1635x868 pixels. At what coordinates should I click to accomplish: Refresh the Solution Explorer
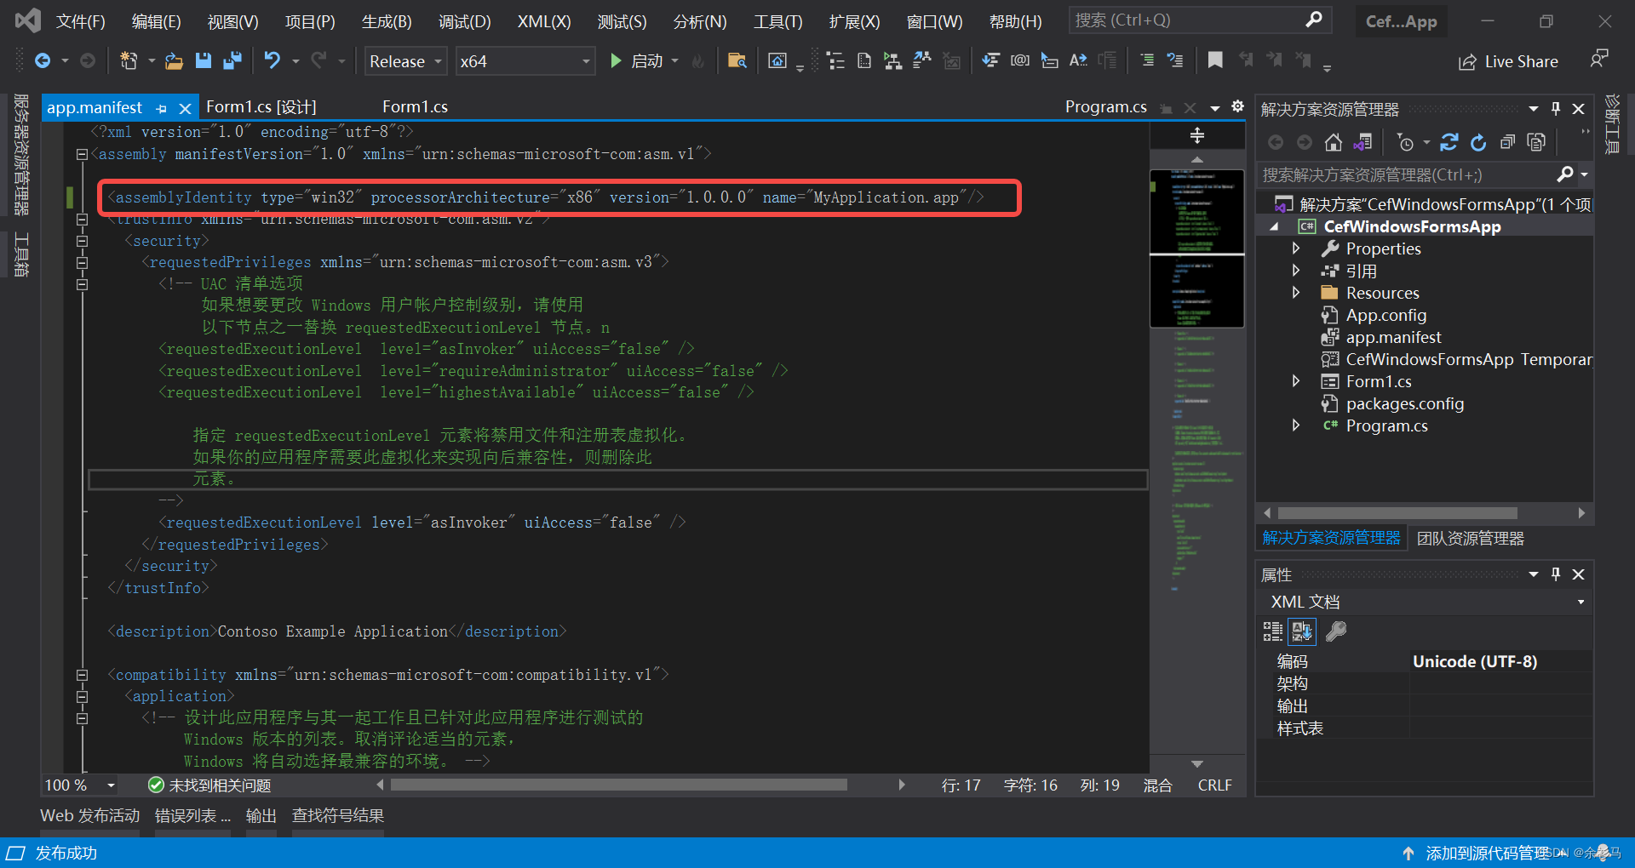pyautogui.click(x=1477, y=142)
